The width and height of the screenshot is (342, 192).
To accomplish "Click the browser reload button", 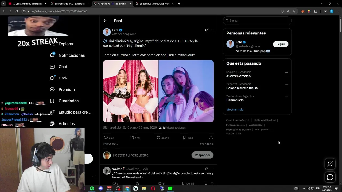I will point(17,11).
